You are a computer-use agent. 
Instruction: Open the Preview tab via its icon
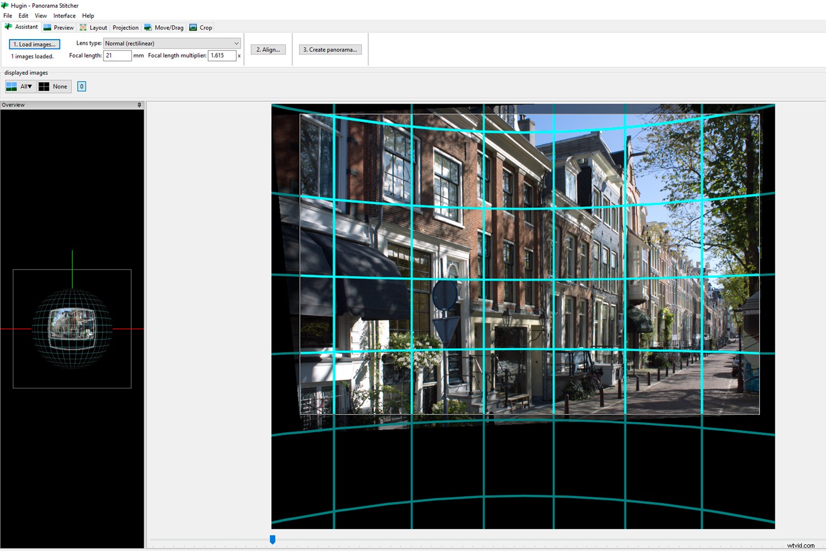(46, 27)
